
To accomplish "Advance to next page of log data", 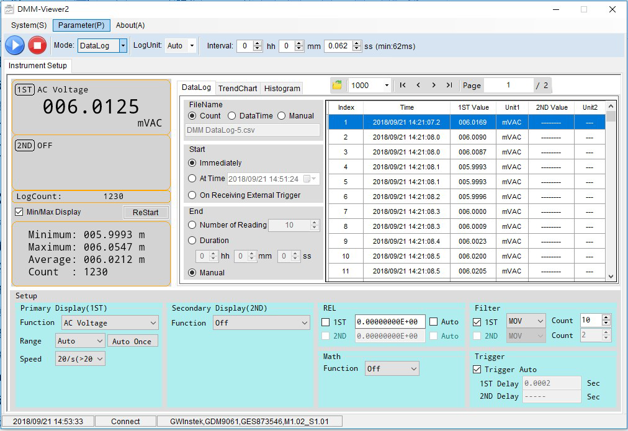I will point(433,86).
